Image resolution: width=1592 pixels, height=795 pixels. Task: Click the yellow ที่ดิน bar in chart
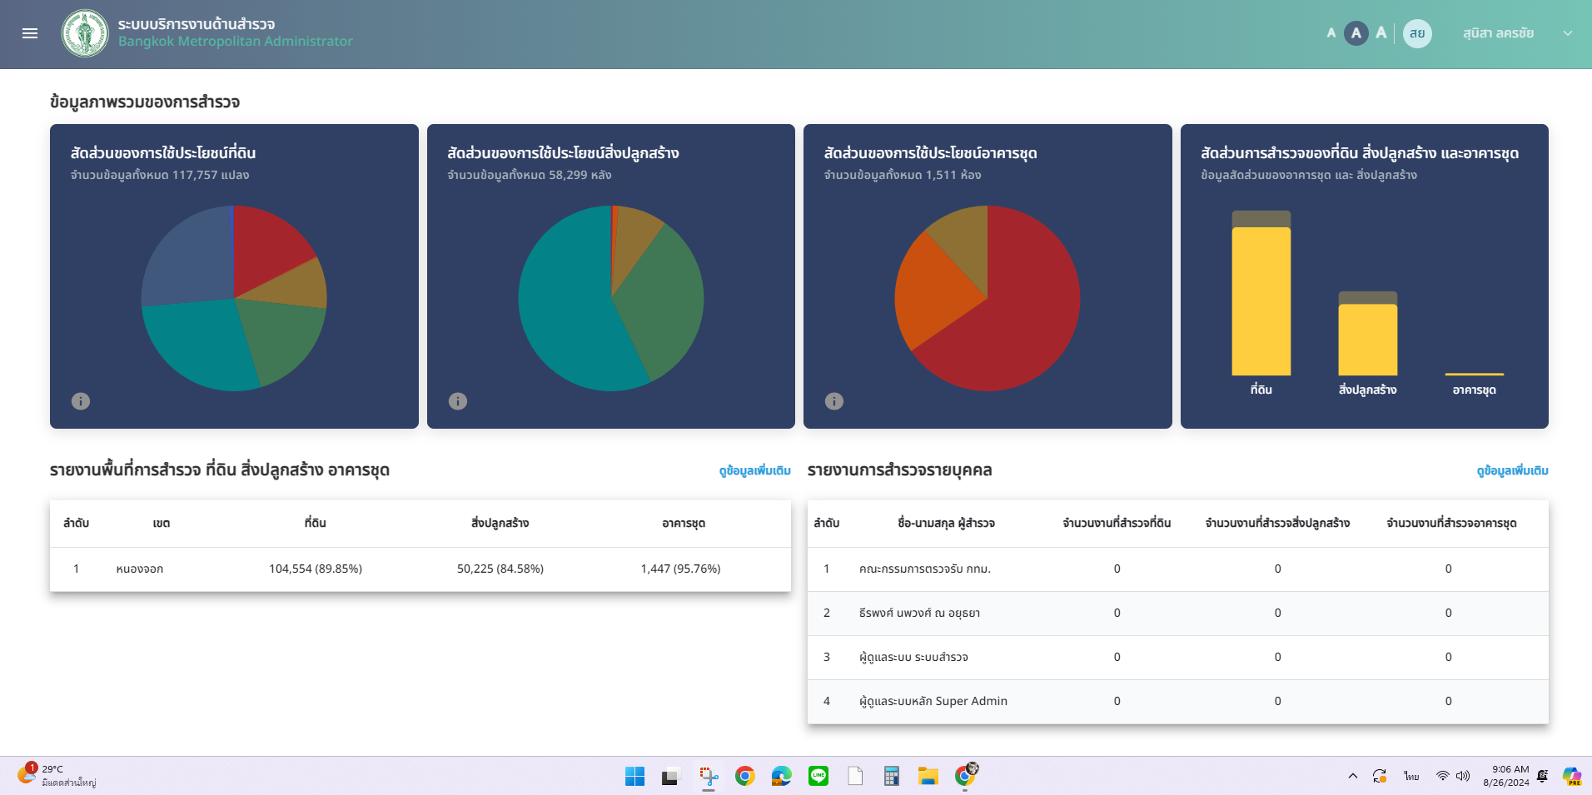click(1261, 301)
